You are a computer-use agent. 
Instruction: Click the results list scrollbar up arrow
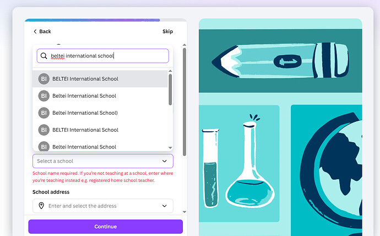[x=170, y=71]
